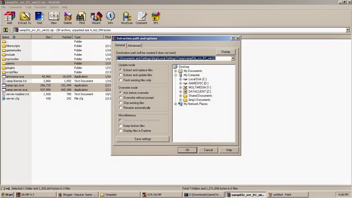
Task: Open the Wizard tool icon
Action: (96, 16)
